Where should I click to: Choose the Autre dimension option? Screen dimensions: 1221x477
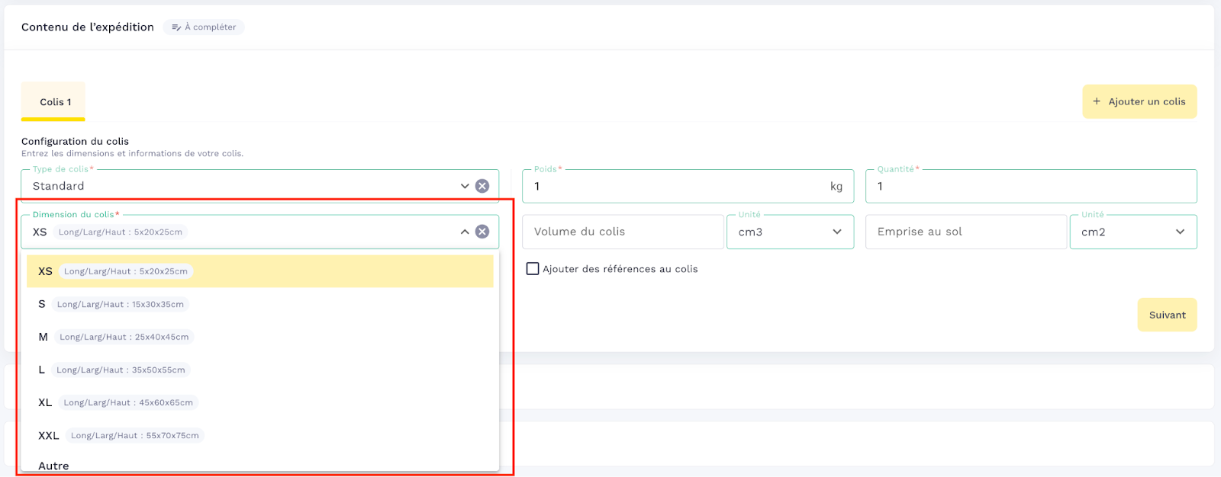(x=53, y=465)
